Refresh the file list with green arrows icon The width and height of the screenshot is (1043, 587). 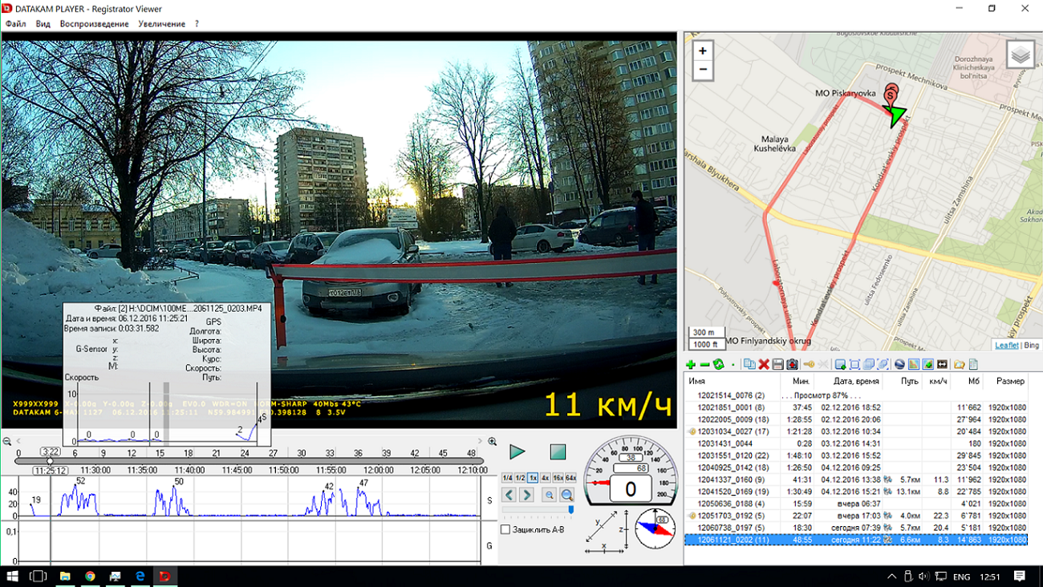719,364
